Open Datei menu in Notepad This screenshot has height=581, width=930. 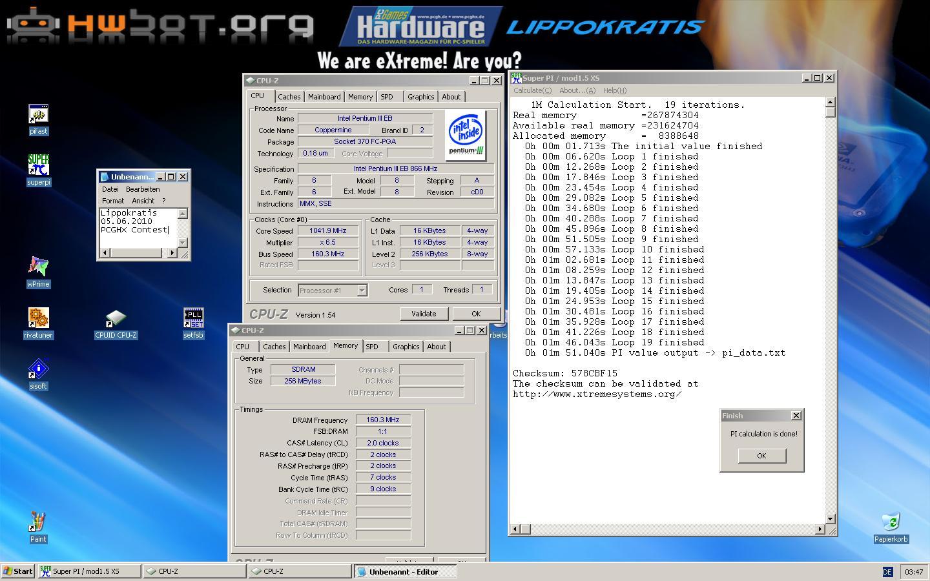click(110, 189)
